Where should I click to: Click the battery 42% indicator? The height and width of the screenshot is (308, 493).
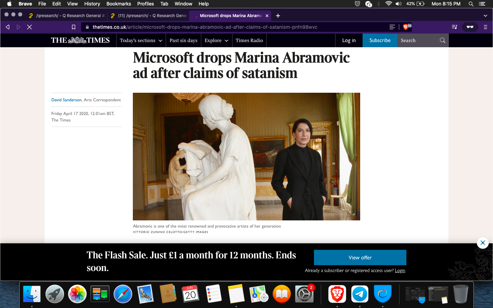point(415,4)
